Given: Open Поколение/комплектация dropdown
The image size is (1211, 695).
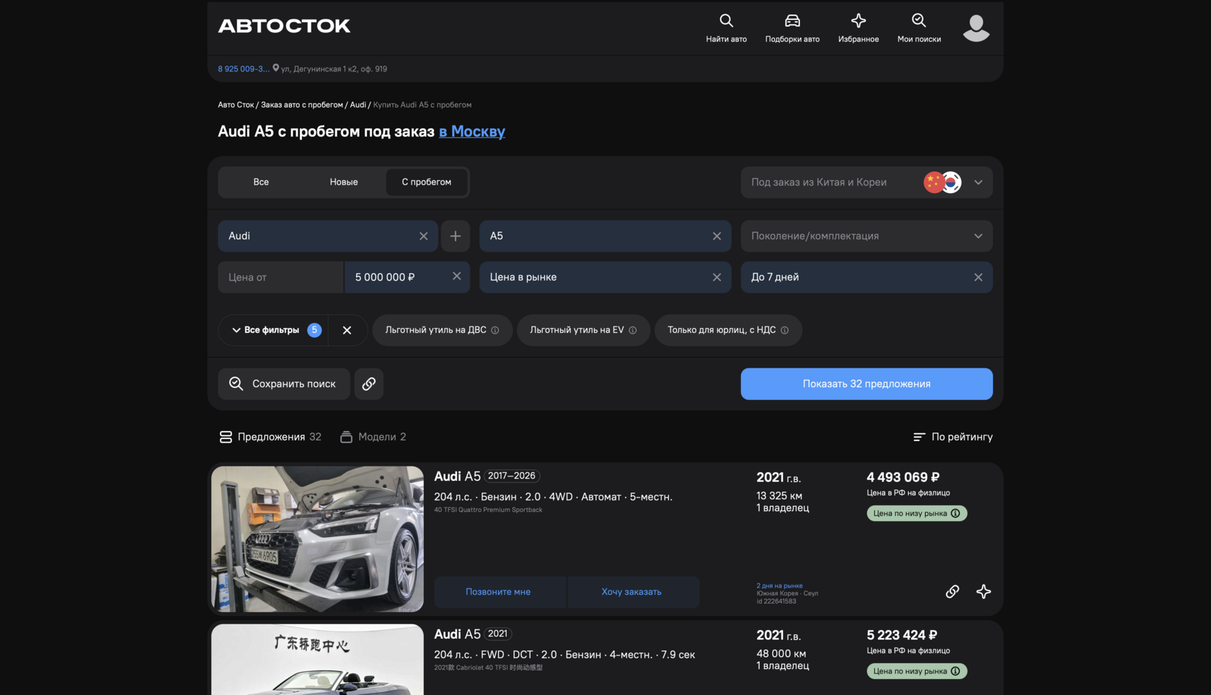Looking at the screenshot, I should (866, 236).
